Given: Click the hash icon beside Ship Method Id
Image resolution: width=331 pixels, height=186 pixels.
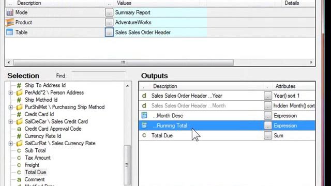Looking at the screenshot, I should pyautogui.click(x=19, y=100).
